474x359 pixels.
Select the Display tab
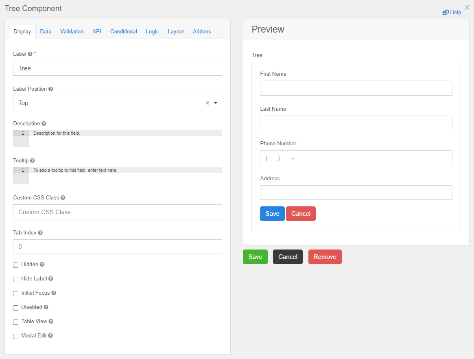[x=22, y=31]
